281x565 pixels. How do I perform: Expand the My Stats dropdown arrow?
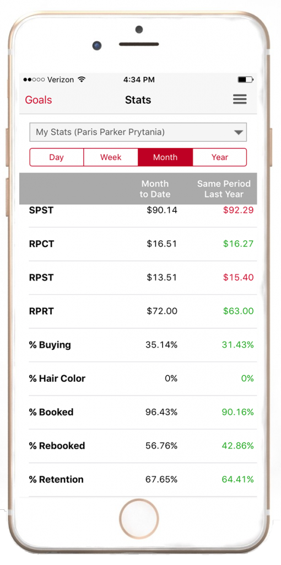click(x=239, y=132)
